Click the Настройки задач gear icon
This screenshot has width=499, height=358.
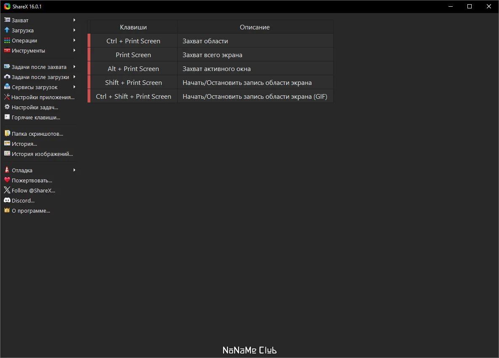[7, 107]
